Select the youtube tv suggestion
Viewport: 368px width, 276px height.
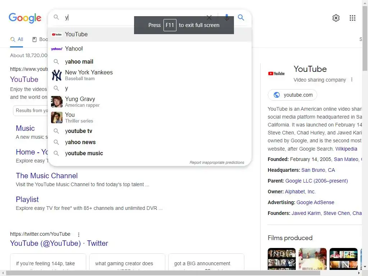(x=149, y=131)
